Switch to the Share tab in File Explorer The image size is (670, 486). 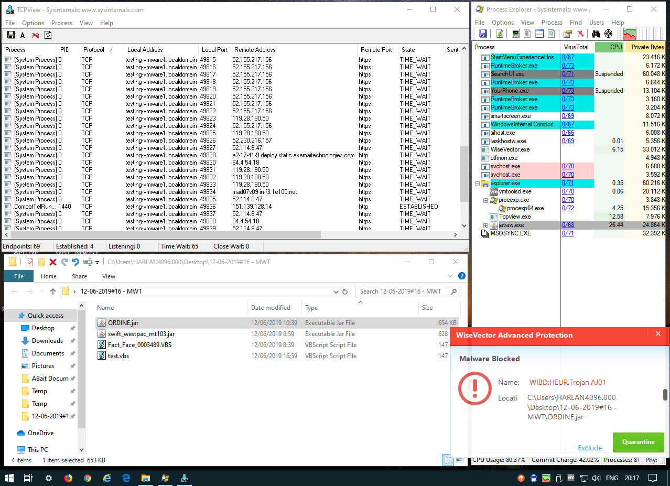click(80, 276)
